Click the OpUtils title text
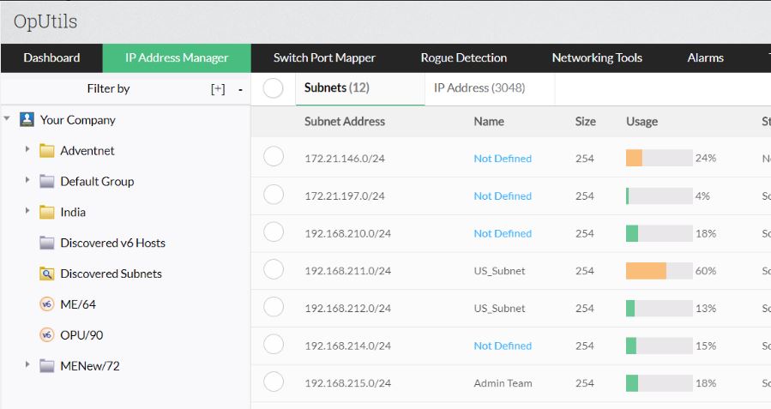This screenshot has height=409, width=771. tap(45, 21)
